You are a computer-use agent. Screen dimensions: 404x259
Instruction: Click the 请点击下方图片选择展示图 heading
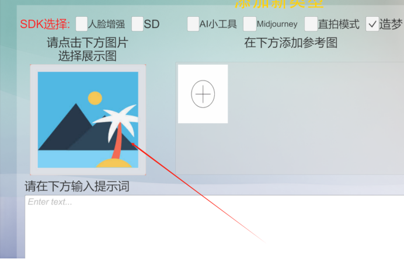[x=88, y=49]
